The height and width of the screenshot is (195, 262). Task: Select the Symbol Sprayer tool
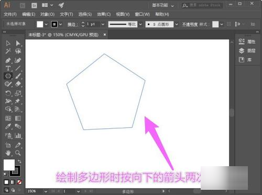(x=8, y=136)
